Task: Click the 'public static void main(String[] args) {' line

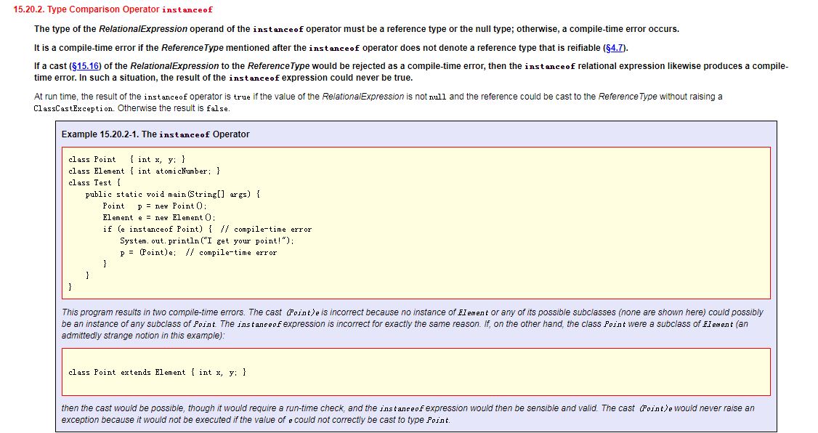Action: click(x=173, y=194)
